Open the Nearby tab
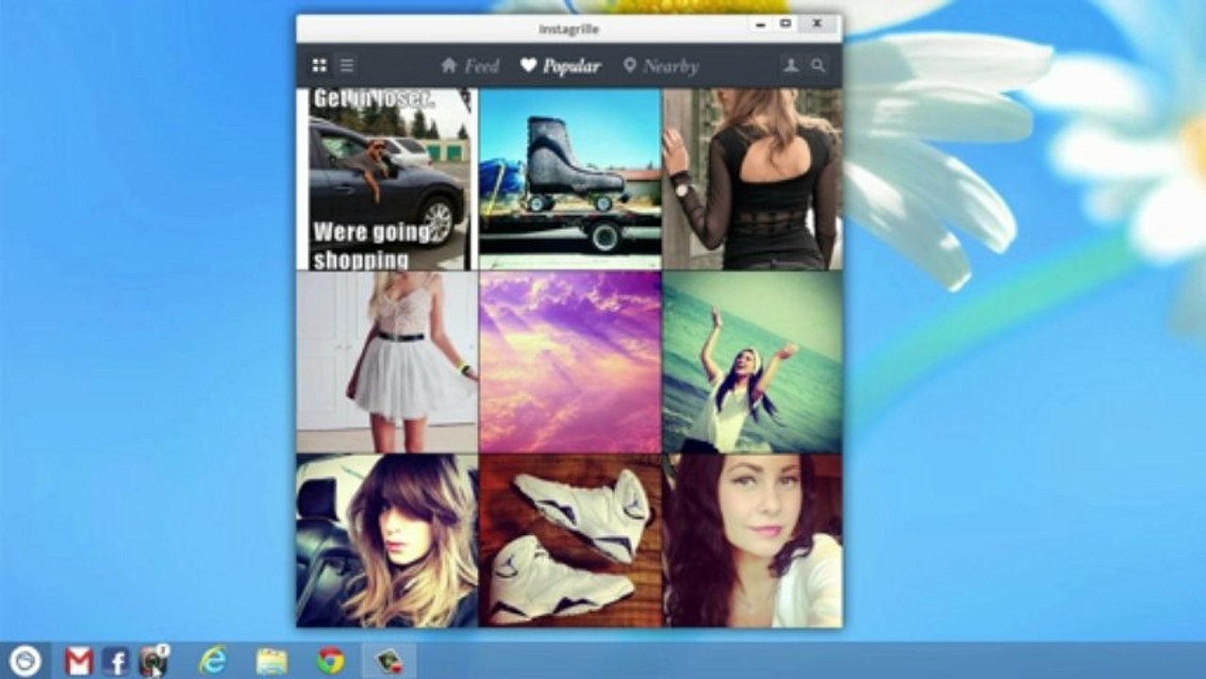This screenshot has width=1206, height=679. click(661, 66)
